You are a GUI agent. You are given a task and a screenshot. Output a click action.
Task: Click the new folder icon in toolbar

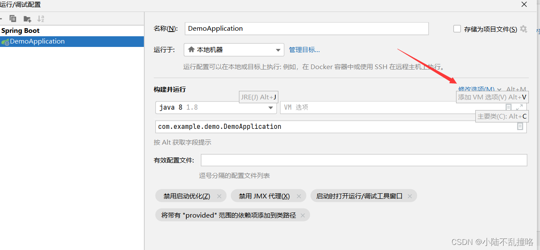point(27,18)
